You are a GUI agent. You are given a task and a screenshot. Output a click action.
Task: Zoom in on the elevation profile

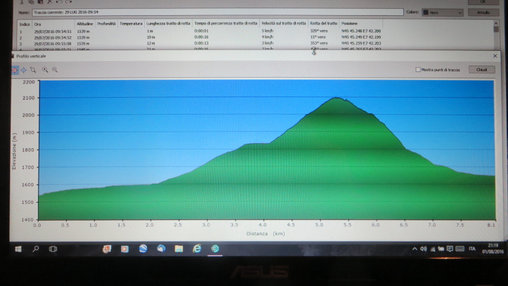coord(45,70)
